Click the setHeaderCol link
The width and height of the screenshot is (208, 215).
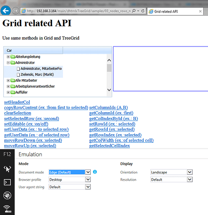pyautogui.click(x=17, y=102)
